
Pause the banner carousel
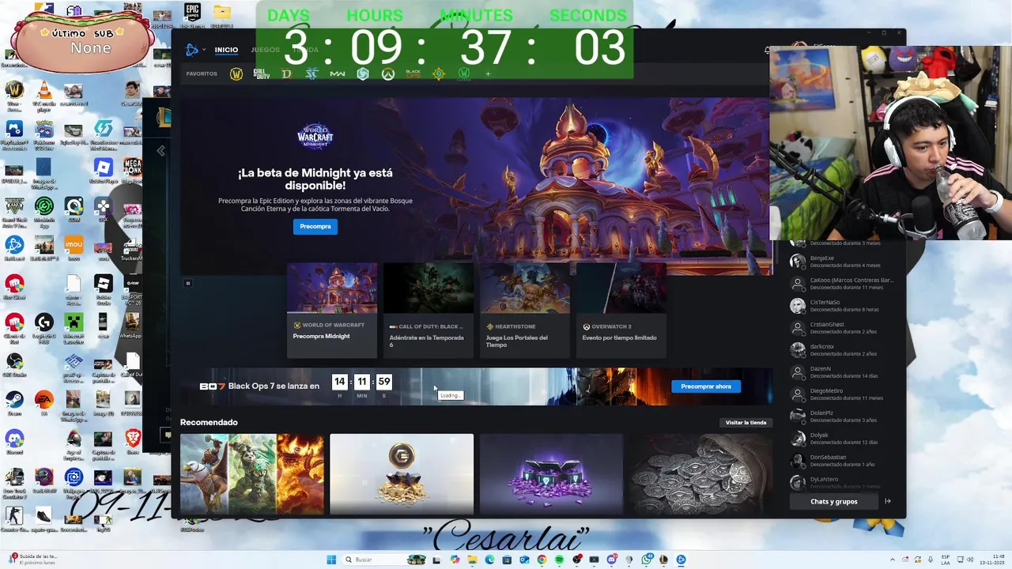pos(187,283)
